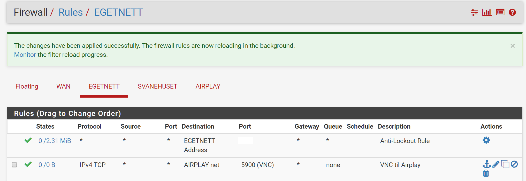The image size is (526, 181).
Task: Dismiss the success notification banner
Action: pyautogui.click(x=513, y=46)
